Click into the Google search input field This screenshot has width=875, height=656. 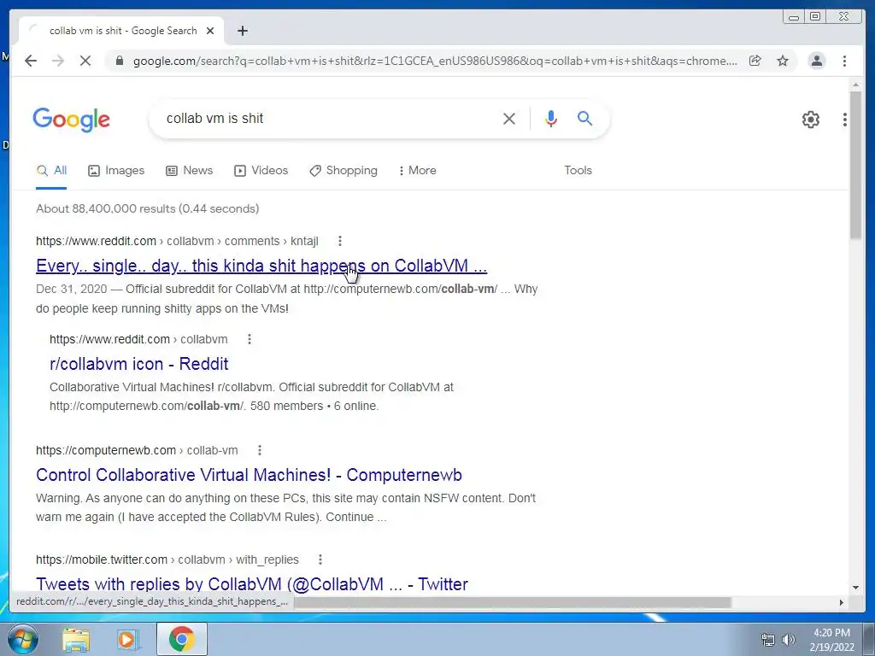tap(326, 118)
